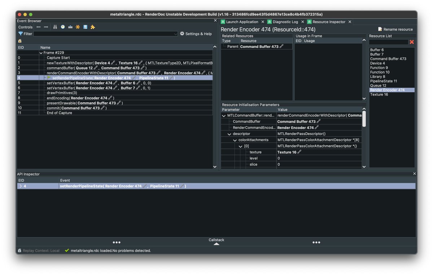Viewport: 433px width, 275px height.
Task: Collapse the colorAttachments parameter node
Action: pyautogui.click(x=235, y=140)
